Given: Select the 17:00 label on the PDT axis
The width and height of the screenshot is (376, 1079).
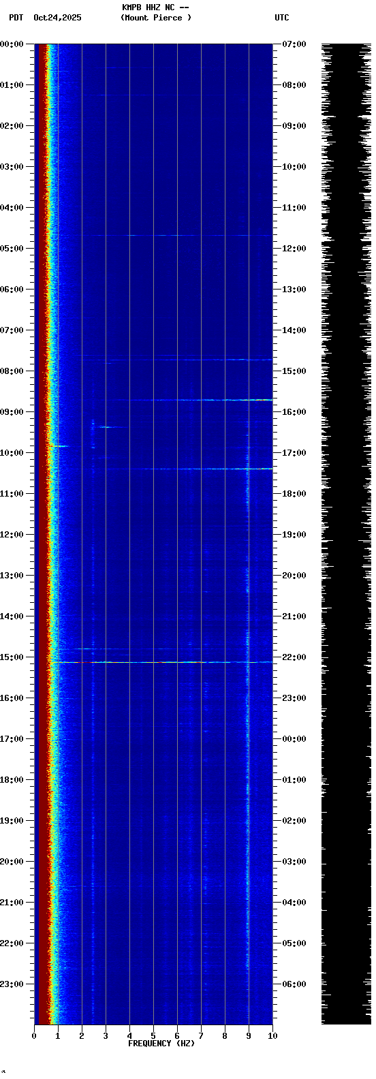Looking at the screenshot, I should 12,739.
